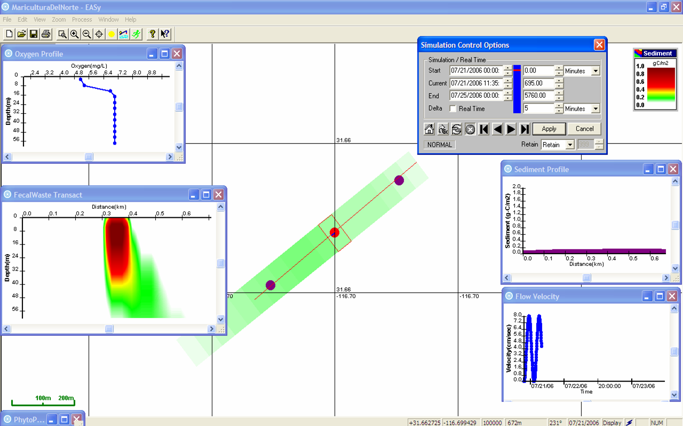Select the crosshair center tool
The image size is (683, 426).
pyautogui.click(x=99, y=34)
